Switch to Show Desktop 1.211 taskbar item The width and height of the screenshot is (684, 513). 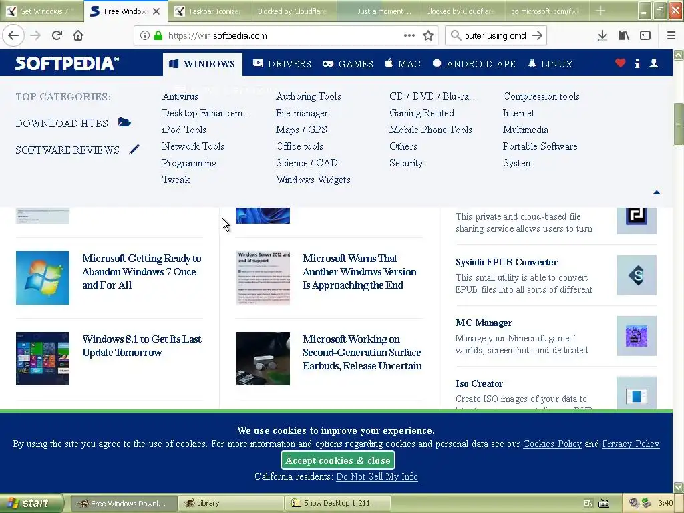337,503
